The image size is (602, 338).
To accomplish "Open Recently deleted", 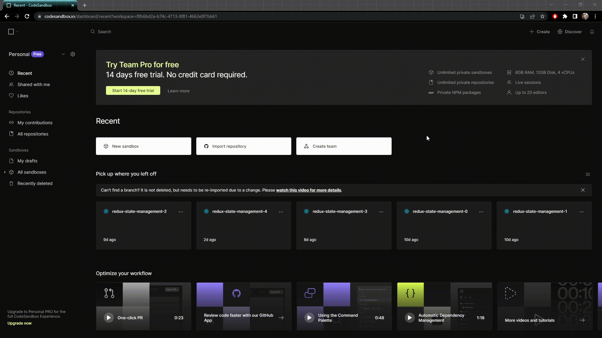I will (35, 183).
